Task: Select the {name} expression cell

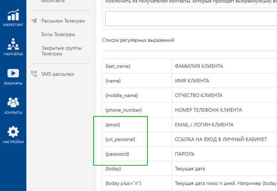Action: pyautogui.click(x=113, y=81)
